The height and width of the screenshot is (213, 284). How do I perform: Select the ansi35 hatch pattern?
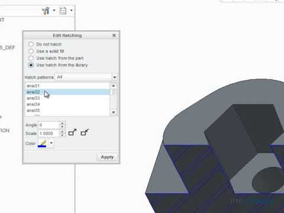[67, 110]
